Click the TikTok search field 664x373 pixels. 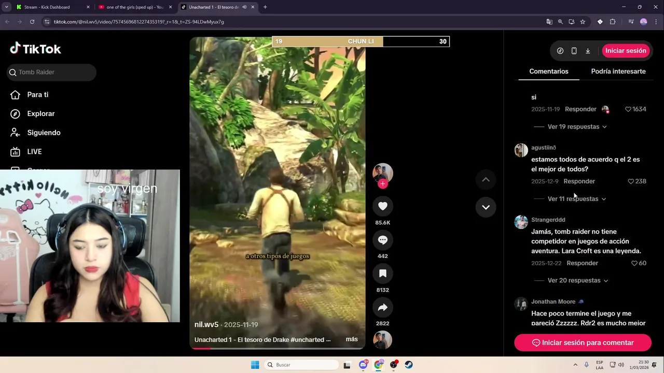[51, 73]
